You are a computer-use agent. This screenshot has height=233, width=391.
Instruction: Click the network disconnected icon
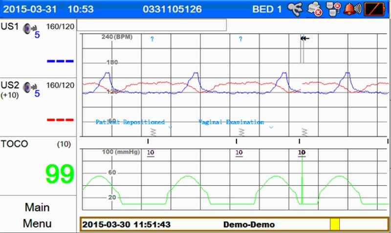point(333,9)
